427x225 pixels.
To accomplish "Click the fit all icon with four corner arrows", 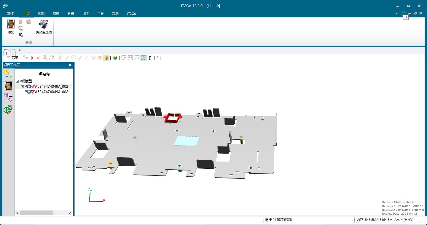I will (x=130, y=58).
